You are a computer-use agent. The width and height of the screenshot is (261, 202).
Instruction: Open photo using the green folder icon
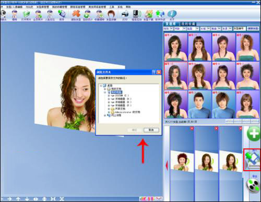tap(26, 14)
